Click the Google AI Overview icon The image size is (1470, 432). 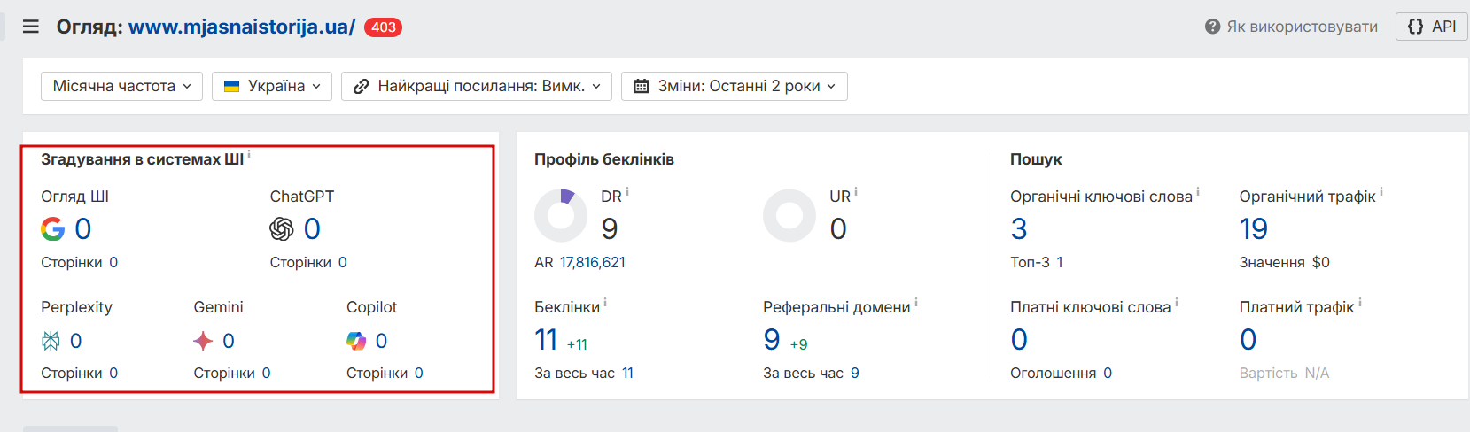click(x=53, y=229)
